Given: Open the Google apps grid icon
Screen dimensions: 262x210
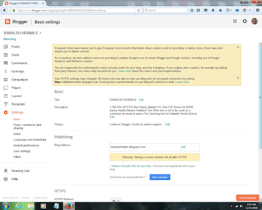Looking at the screenshot, I should 235,21.
